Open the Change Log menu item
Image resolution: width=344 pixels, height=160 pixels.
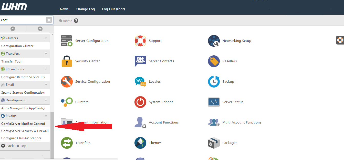[x=85, y=9]
